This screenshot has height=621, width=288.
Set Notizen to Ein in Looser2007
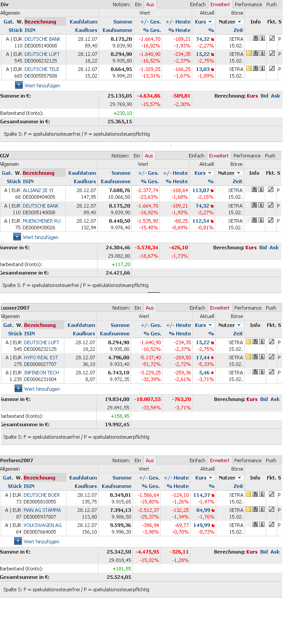[138, 308]
